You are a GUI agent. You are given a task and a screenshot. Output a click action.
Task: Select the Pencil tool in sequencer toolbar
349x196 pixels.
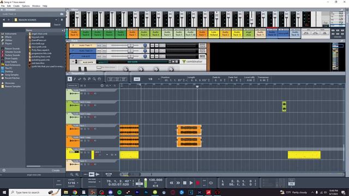pyautogui.click(x=75, y=79)
